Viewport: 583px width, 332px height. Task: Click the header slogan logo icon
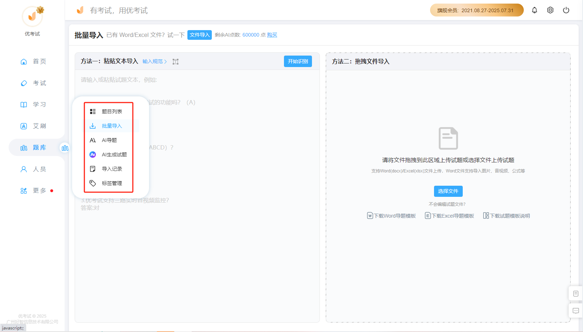(80, 10)
